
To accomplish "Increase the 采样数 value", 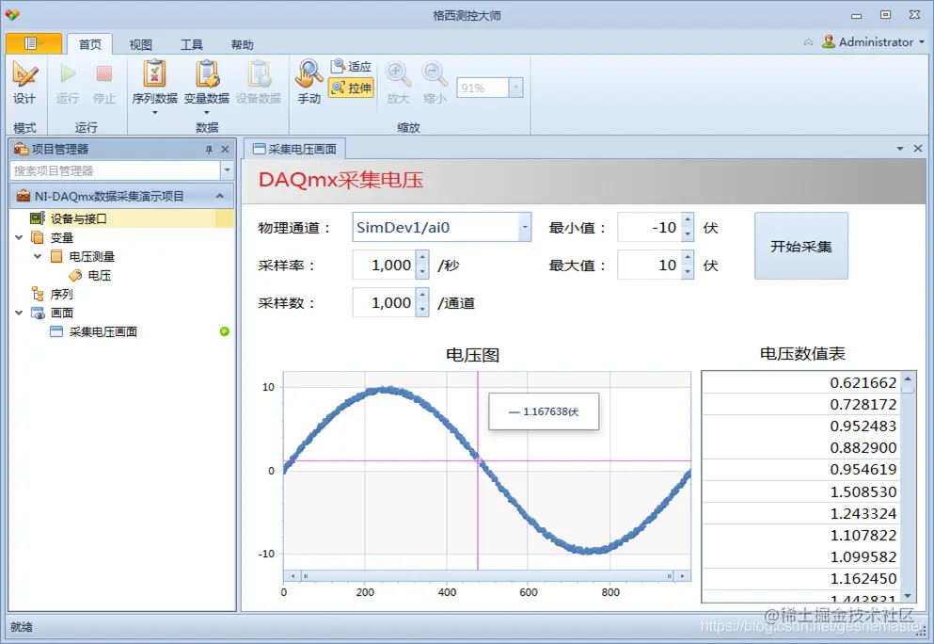I will [x=422, y=296].
